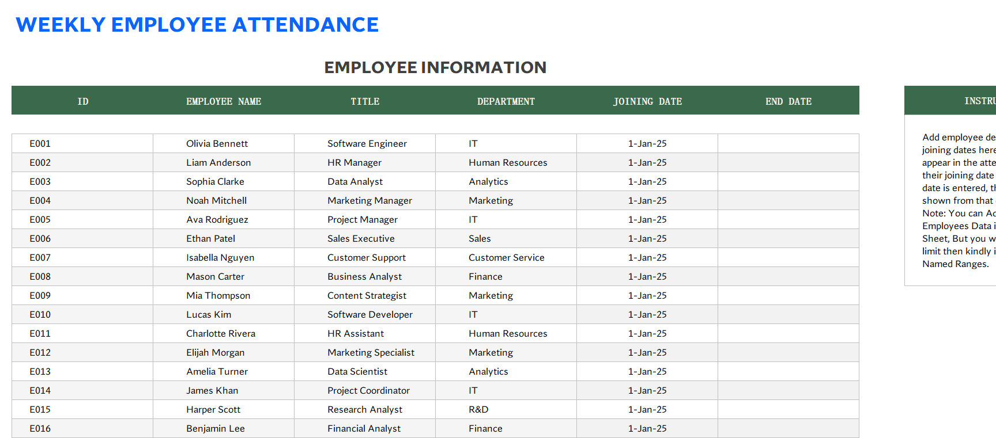Click the Sales department cell
This screenshot has height=438, width=996.
click(x=506, y=238)
